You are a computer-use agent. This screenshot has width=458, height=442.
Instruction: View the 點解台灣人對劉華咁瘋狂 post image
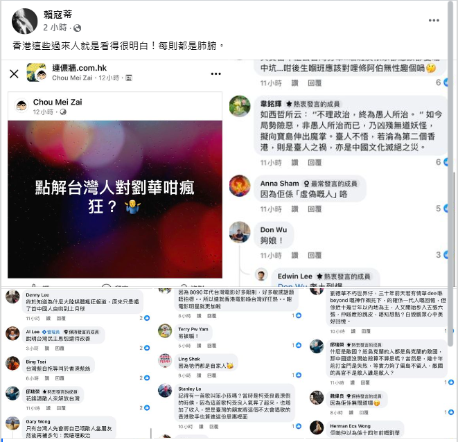click(115, 200)
